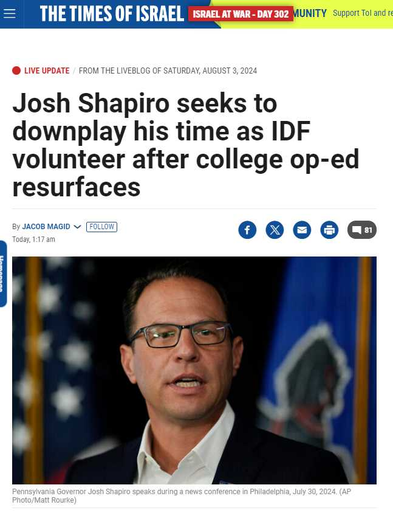This screenshot has width=393, height=513.
Task: Share the article on Facebook
Action: click(x=247, y=230)
